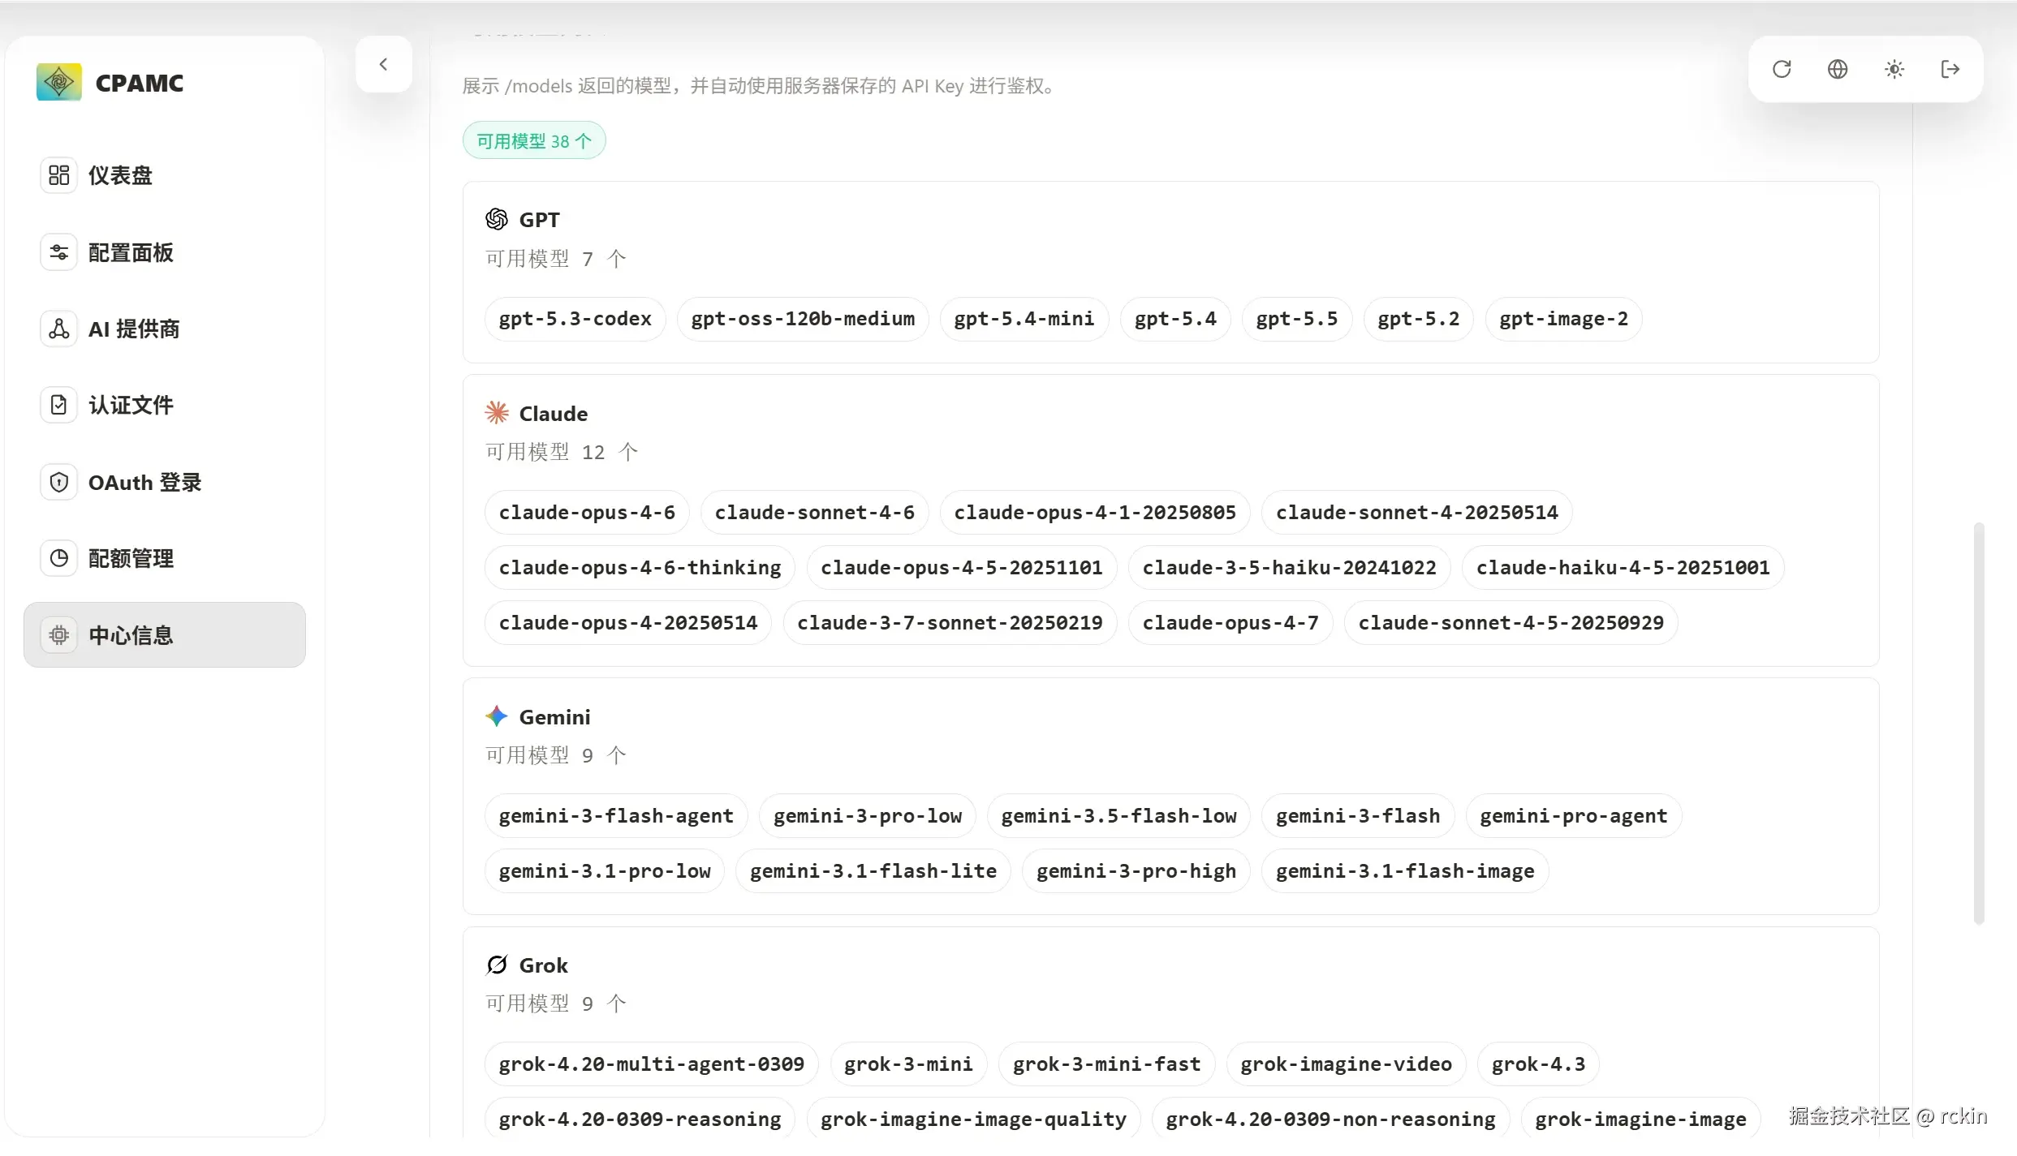The height and width of the screenshot is (1156, 2017).
Task: Click the 可用模型 7 个 count text
Action: 556,259
